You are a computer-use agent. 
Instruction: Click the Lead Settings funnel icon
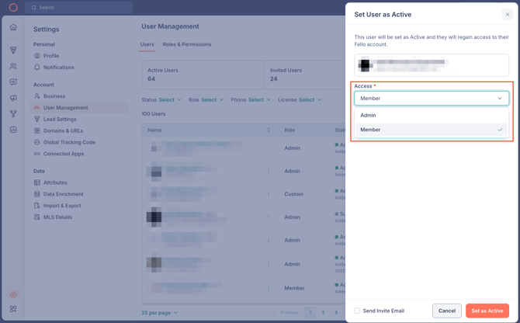36,120
